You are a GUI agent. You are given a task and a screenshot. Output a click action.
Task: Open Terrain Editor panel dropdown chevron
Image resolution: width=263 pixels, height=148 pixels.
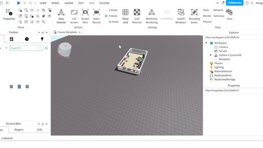point(39,124)
